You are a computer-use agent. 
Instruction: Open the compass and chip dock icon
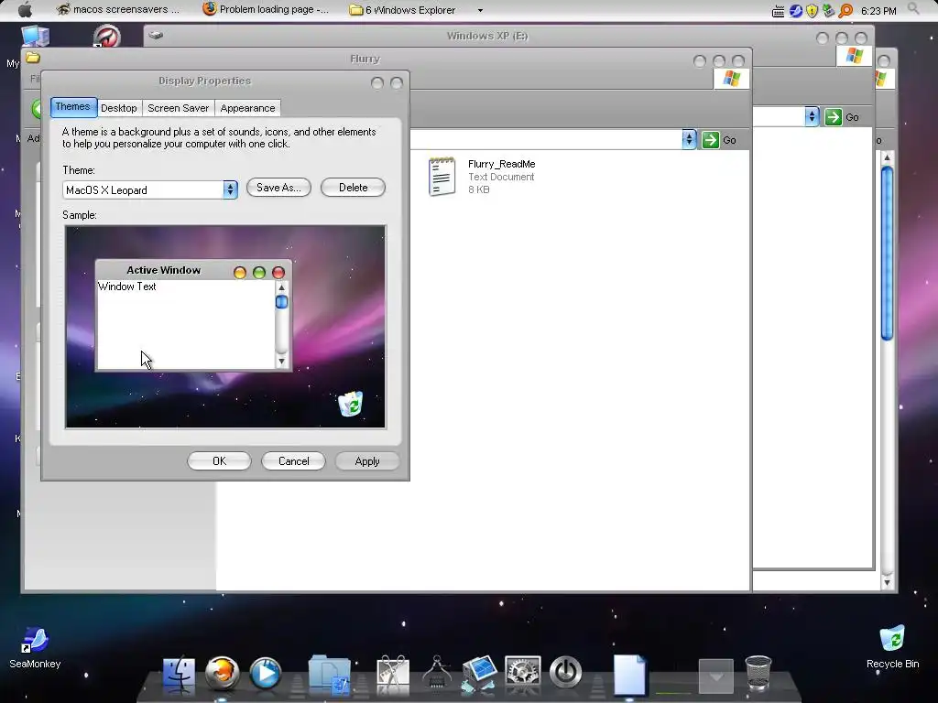click(x=437, y=672)
